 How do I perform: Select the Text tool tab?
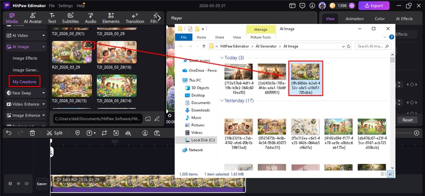pyautogui.click(x=52, y=18)
